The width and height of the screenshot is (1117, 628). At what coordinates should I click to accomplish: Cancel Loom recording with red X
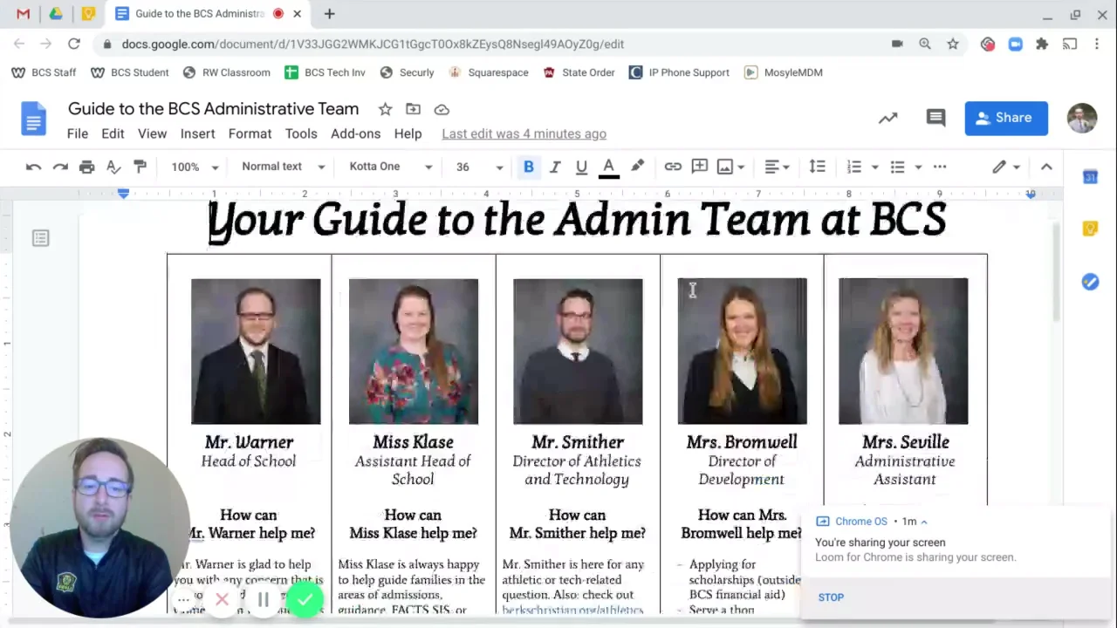click(222, 599)
